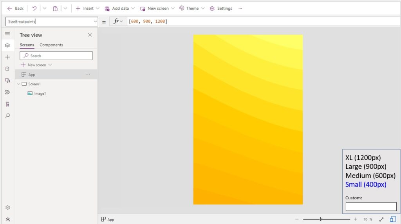Expand the Add data chevron
The width and height of the screenshot is (401, 224).
pos(133,9)
